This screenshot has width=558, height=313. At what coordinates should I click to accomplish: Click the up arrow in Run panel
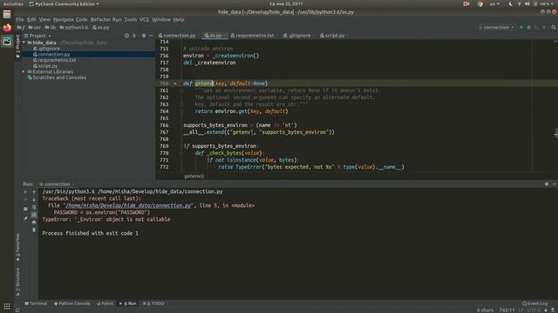pyautogui.click(x=34, y=192)
